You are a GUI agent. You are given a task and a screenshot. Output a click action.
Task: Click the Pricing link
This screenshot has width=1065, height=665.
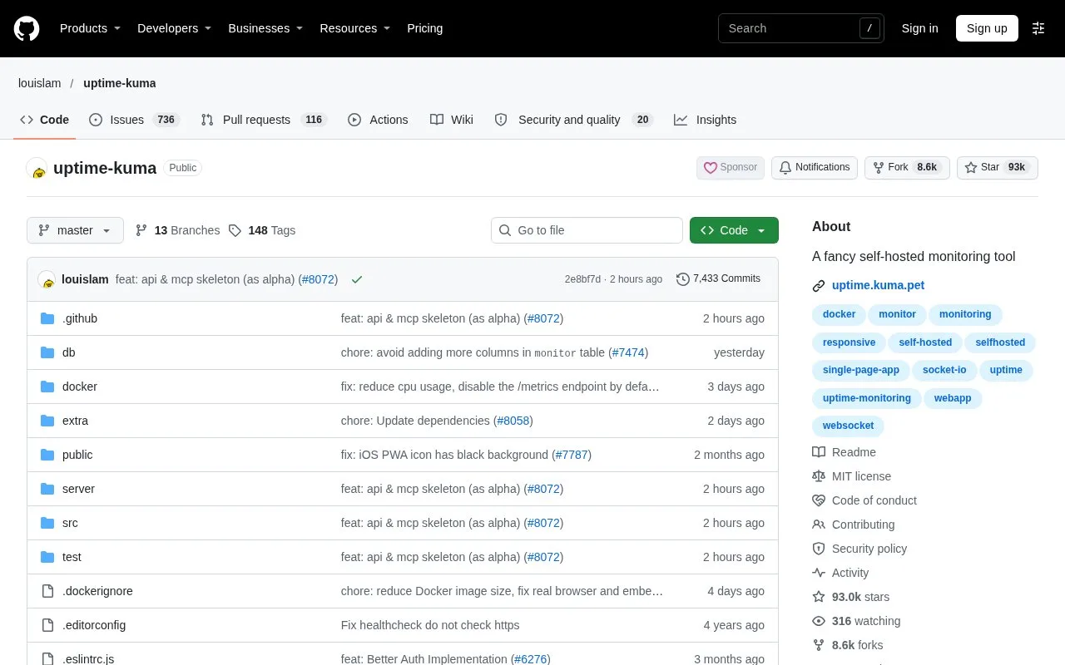point(425,28)
